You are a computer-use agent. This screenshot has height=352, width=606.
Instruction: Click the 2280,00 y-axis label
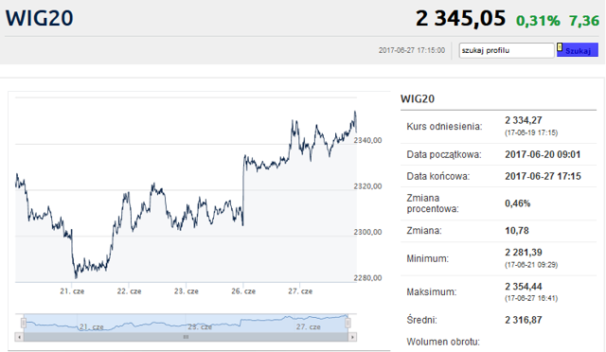tap(367, 278)
